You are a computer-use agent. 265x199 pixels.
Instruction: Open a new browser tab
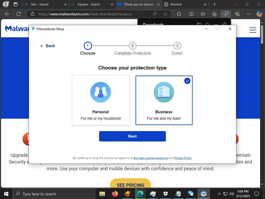pos(215,4)
